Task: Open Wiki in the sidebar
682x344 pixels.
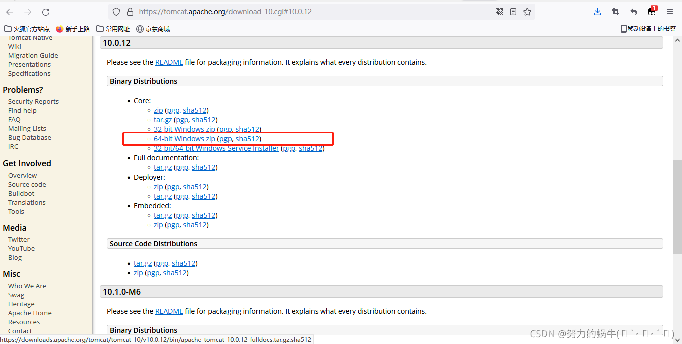Action: [x=15, y=46]
